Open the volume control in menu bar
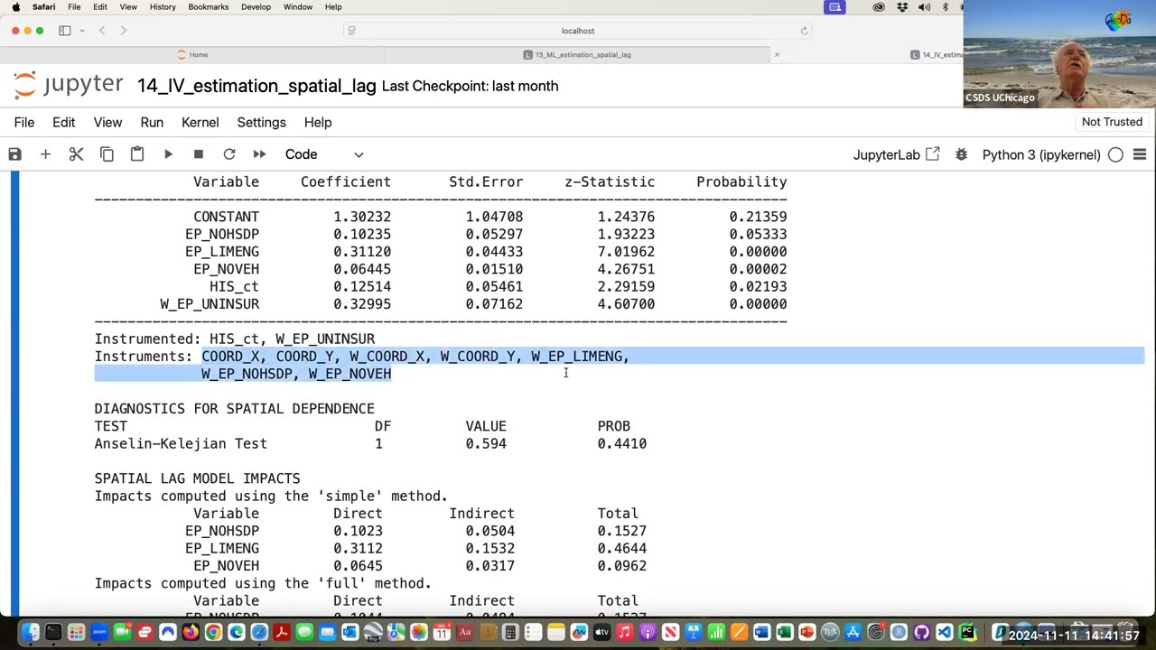The height and width of the screenshot is (650, 1156). (924, 7)
